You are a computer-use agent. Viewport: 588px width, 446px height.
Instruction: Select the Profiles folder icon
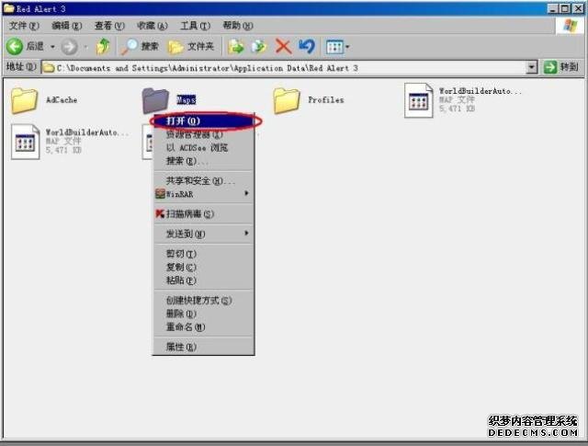coord(287,100)
